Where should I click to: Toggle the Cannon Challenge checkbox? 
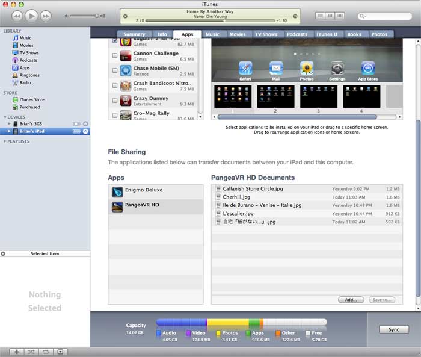(115, 56)
